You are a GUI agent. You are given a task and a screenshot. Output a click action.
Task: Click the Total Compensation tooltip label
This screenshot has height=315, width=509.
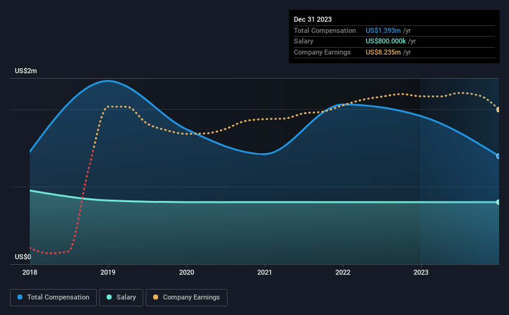[x=325, y=30]
